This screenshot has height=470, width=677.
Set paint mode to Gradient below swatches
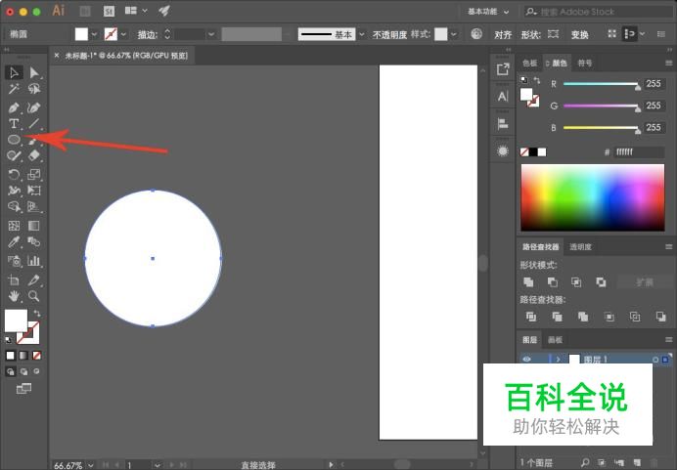click(x=23, y=356)
